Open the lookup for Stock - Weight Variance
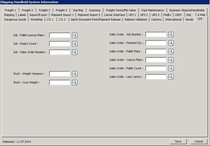The height and width of the screenshot is (146, 210). click(x=75, y=74)
